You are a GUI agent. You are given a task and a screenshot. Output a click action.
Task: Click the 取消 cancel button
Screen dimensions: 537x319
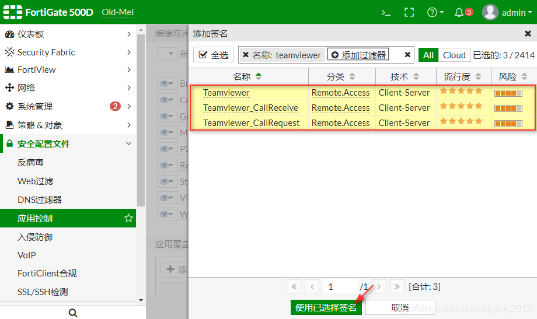pos(400,307)
